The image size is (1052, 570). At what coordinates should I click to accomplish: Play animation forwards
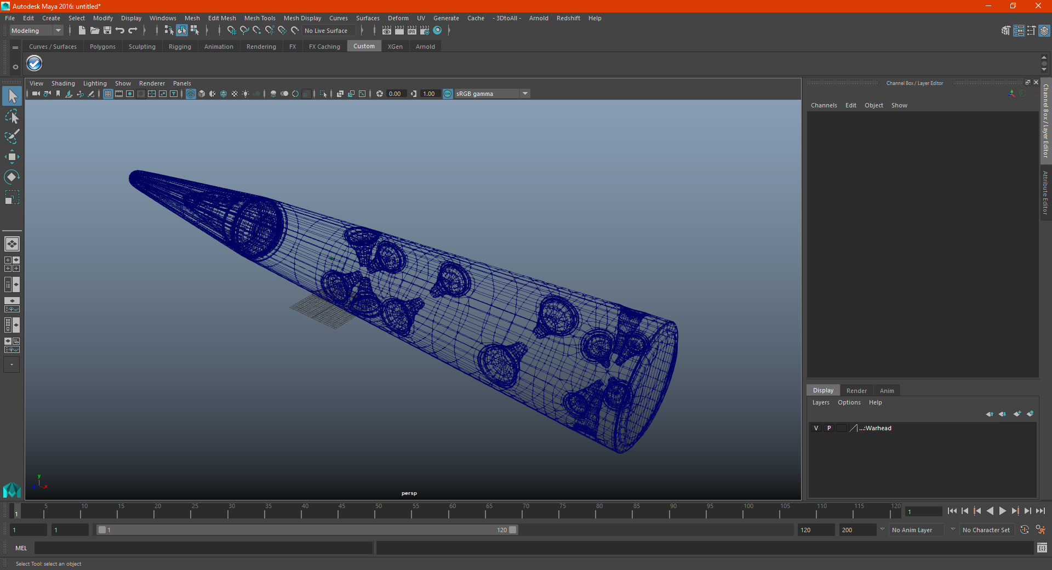click(x=1003, y=511)
